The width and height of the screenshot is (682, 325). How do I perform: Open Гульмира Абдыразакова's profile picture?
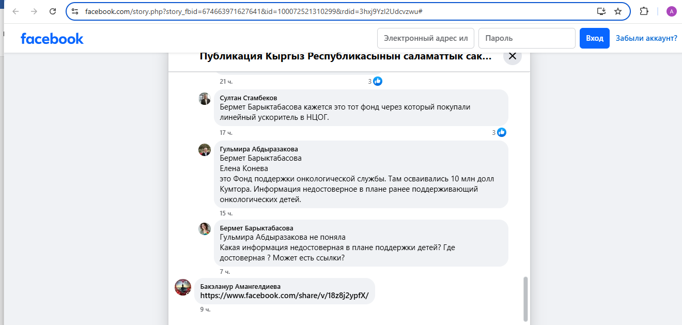pyautogui.click(x=205, y=150)
